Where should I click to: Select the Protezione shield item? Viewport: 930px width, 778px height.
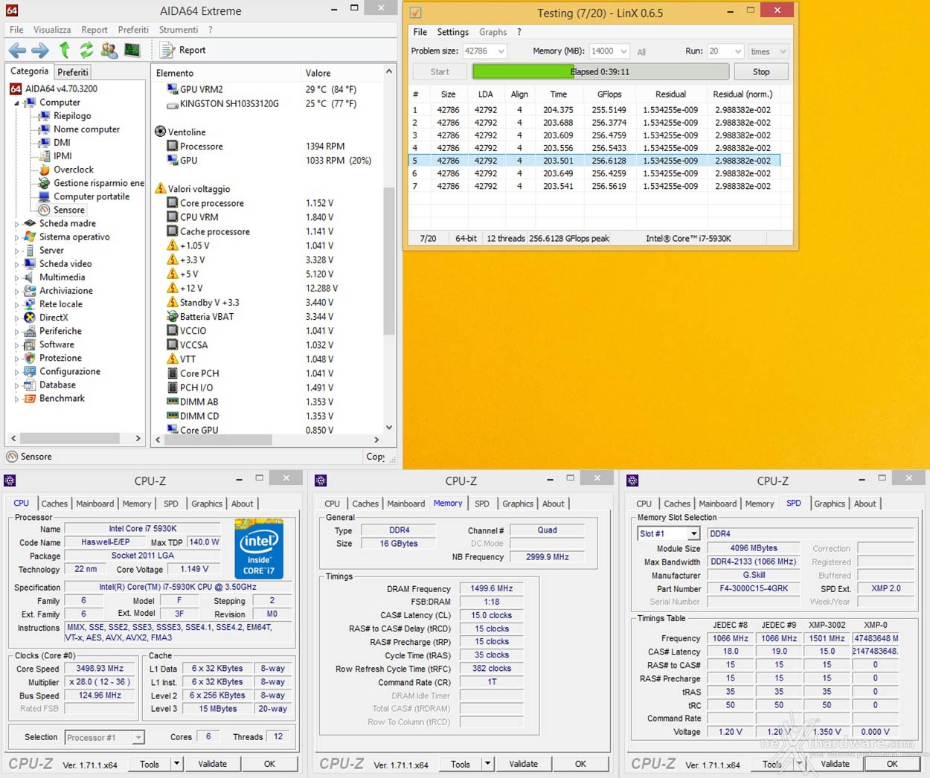click(60, 358)
